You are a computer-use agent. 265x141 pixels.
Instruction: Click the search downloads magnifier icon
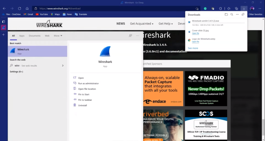232,14
